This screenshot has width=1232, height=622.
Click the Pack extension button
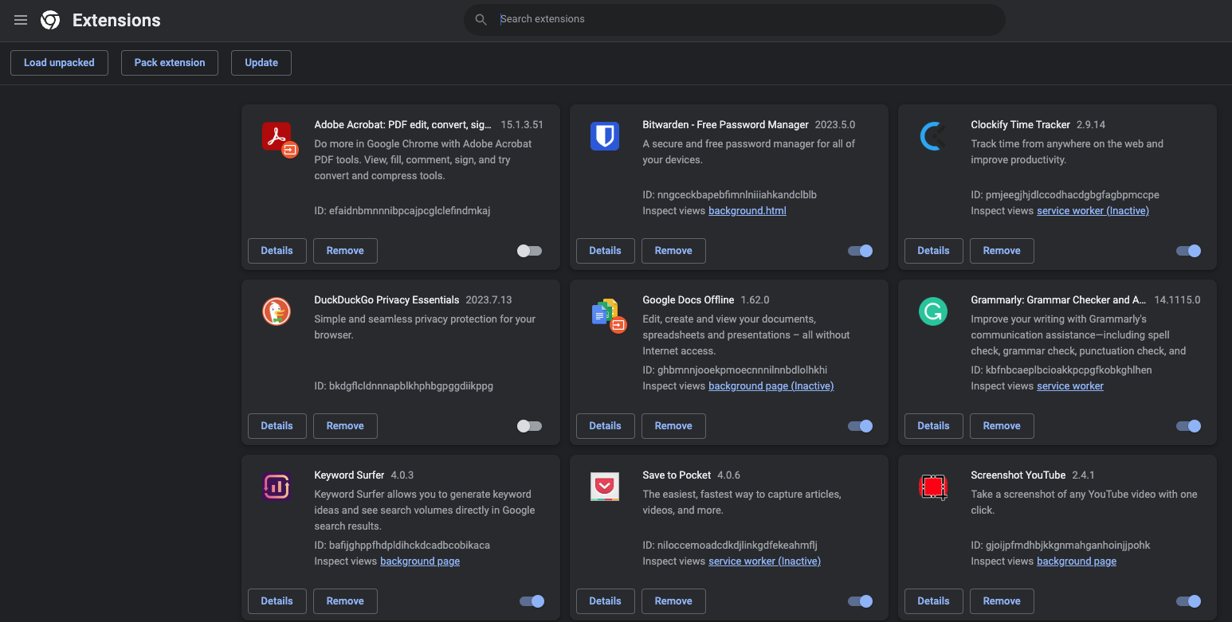point(170,63)
